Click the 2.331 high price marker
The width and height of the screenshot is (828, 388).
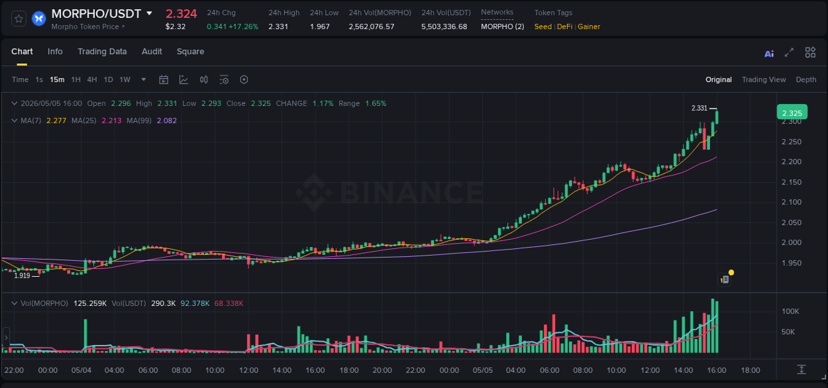699,108
